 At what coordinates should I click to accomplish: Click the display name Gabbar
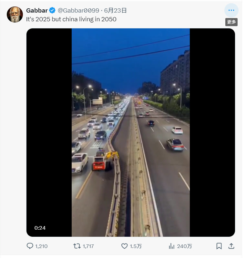37,11
